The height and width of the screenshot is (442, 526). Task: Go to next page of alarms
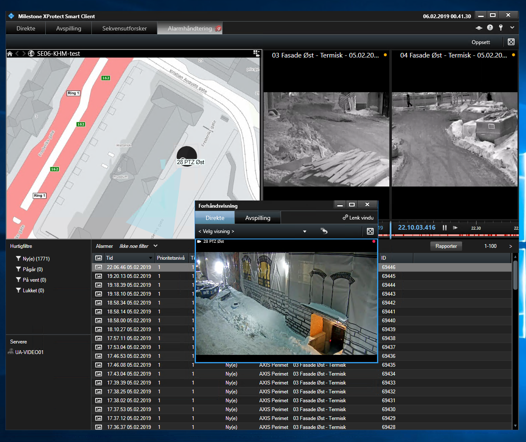(x=510, y=246)
